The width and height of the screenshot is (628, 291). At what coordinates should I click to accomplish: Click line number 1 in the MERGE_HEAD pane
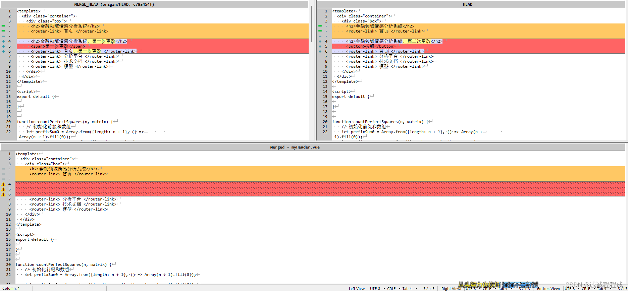click(9, 11)
